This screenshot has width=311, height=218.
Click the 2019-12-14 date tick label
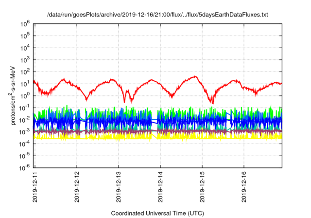click(x=160, y=187)
